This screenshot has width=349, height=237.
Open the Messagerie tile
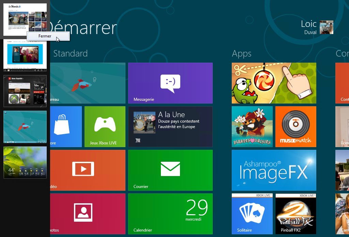170,83
